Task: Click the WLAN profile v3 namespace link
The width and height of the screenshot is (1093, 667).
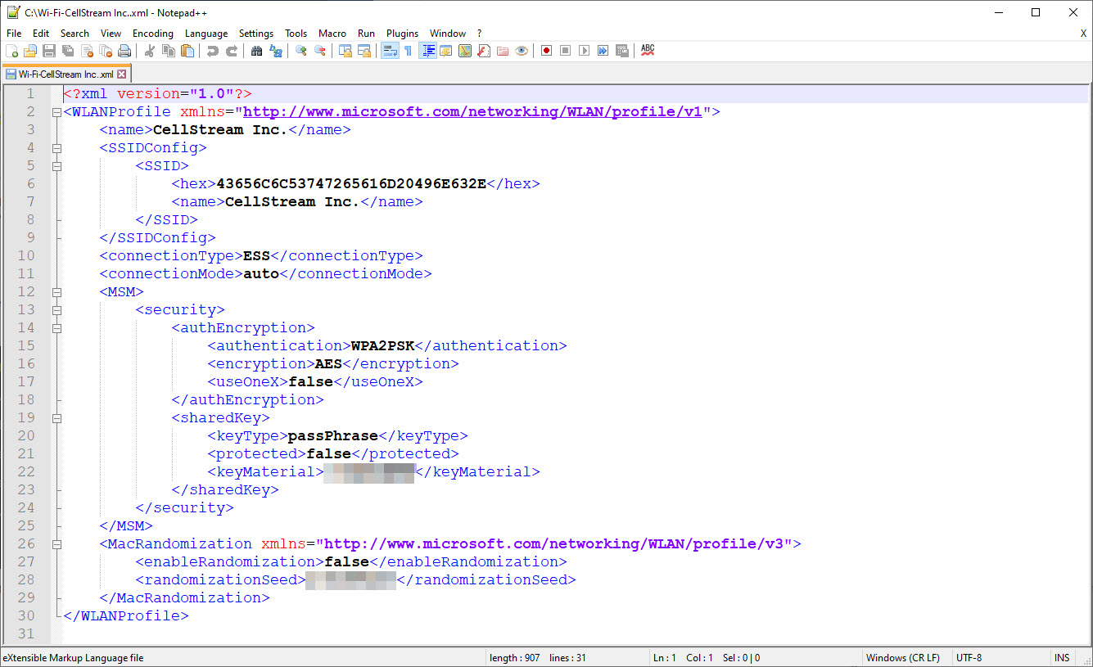Action: click(x=554, y=544)
